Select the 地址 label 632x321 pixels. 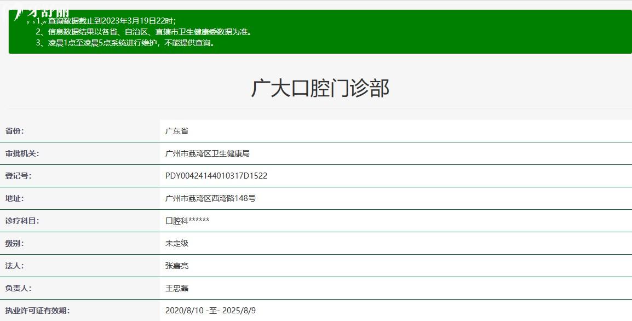pos(14,198)
